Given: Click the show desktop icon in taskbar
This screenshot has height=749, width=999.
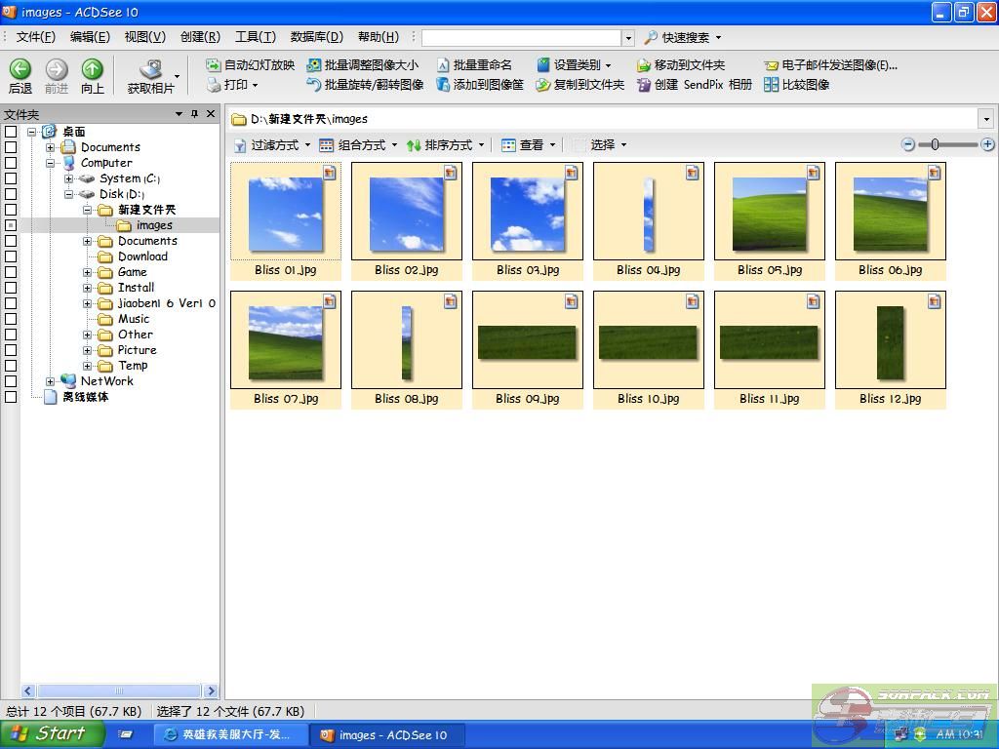Looking at the screenshot, I should click(x=126, y=734).
